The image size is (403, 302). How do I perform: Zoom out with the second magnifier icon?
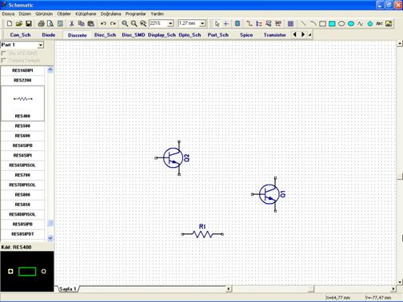click(x=134, y=24)
